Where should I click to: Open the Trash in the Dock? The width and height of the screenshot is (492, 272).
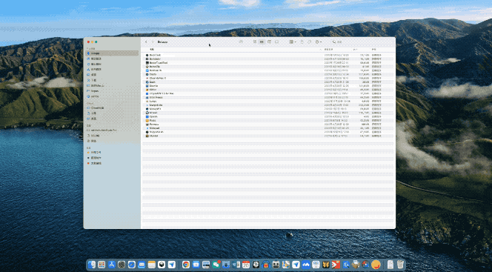(x=400, y=265)
